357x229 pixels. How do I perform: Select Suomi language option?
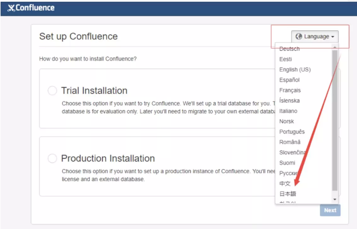[288, 162]
